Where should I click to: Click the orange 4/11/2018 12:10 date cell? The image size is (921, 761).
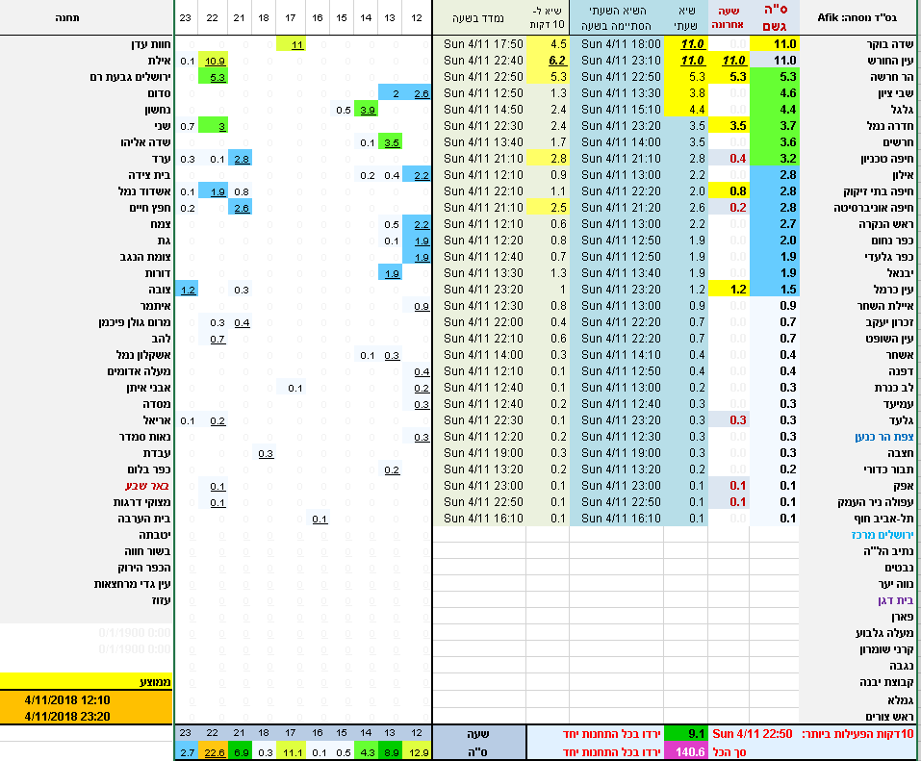click(x=87, y=699)
